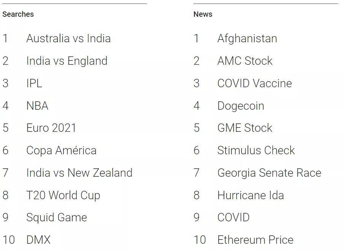Select Hurricane Ida news topic
This screenshot has height=251, width=343.
pyautogui.click(x=251, y=195)
